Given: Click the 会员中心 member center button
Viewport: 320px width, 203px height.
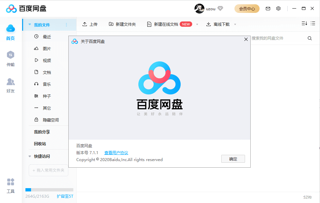Looking at the screenshot, I should point(247,9).
